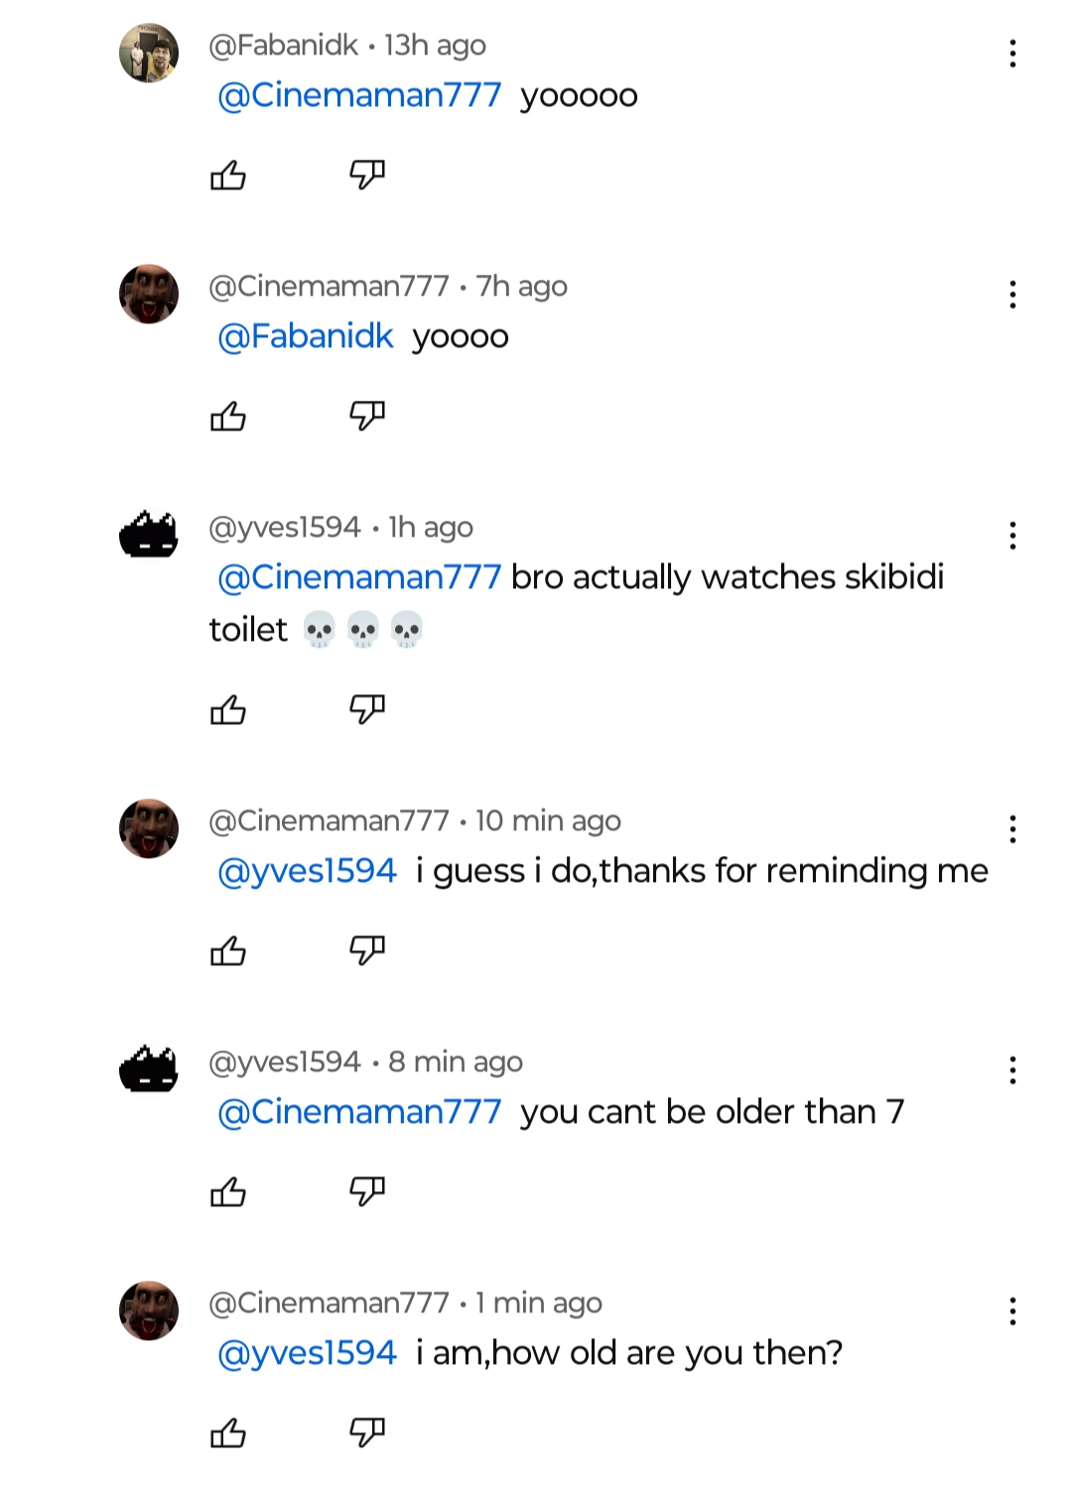
Task: Dislike Fabanidk's "yooooo" comment
Action: [366, 176]
